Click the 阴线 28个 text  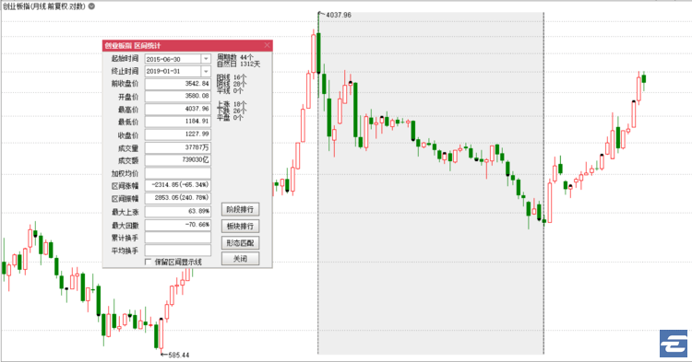pos(232,84)
